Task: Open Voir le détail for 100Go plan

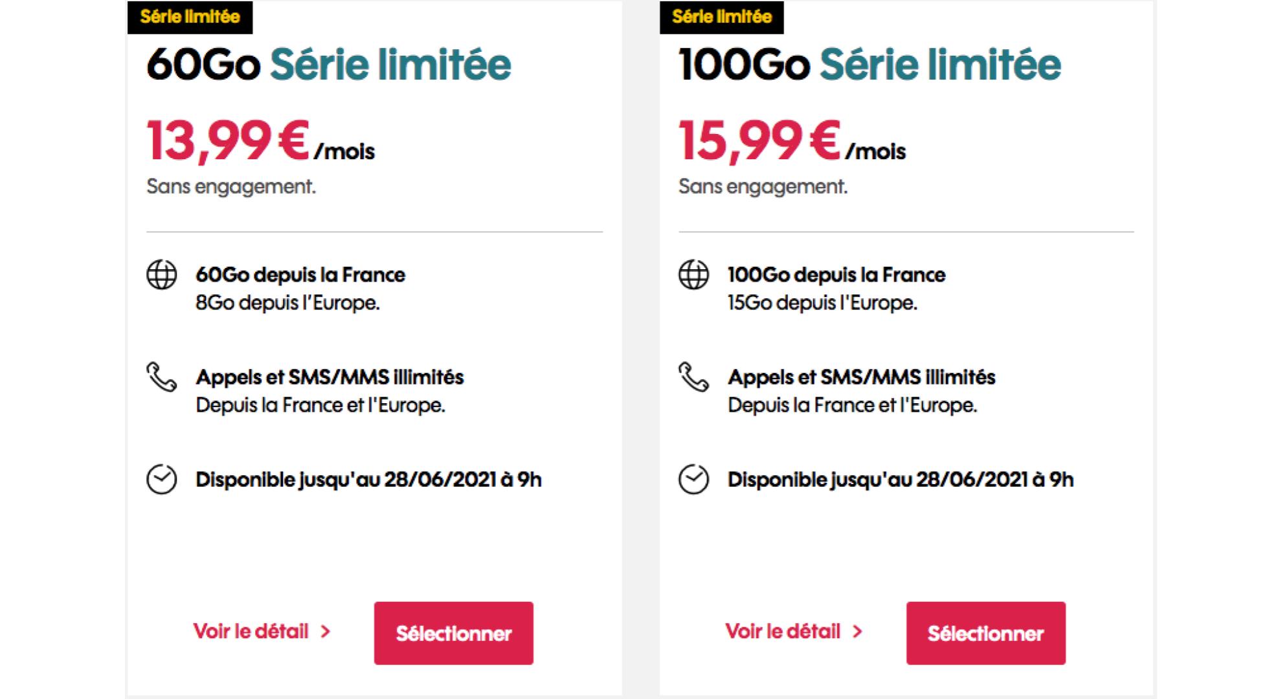Action: coord(783,631)
